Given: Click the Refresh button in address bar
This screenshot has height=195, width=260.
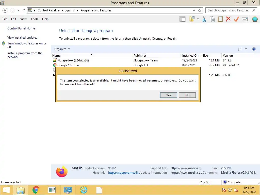Looking at the screenshot, I should click(x=200, y=10).
